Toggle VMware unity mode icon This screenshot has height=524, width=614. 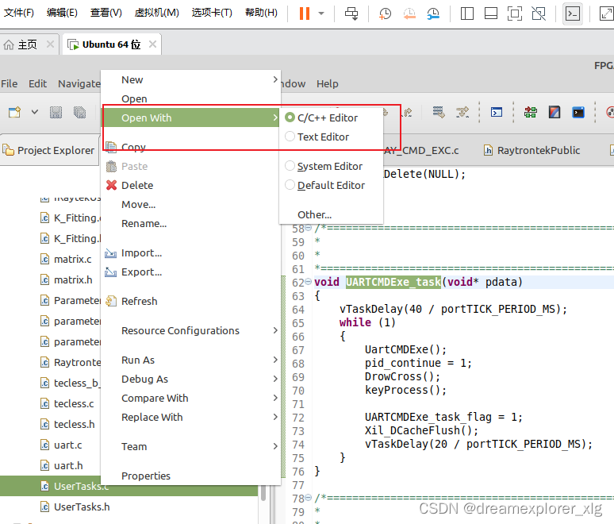point(539,13)
